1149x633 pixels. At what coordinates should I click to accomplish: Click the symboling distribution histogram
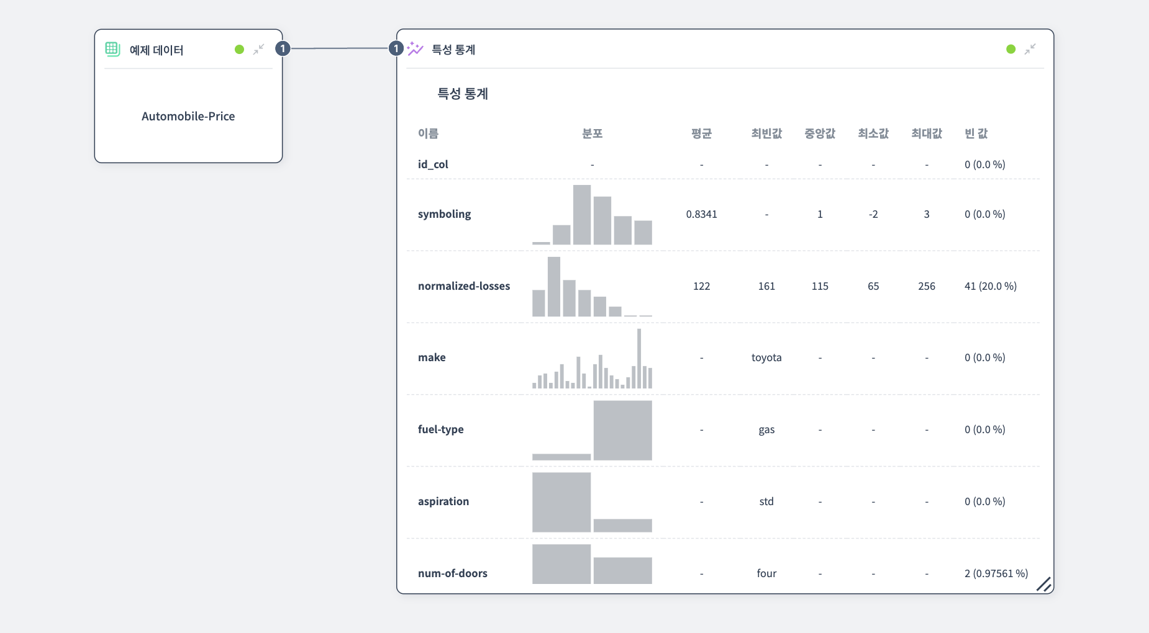point(592,215)
